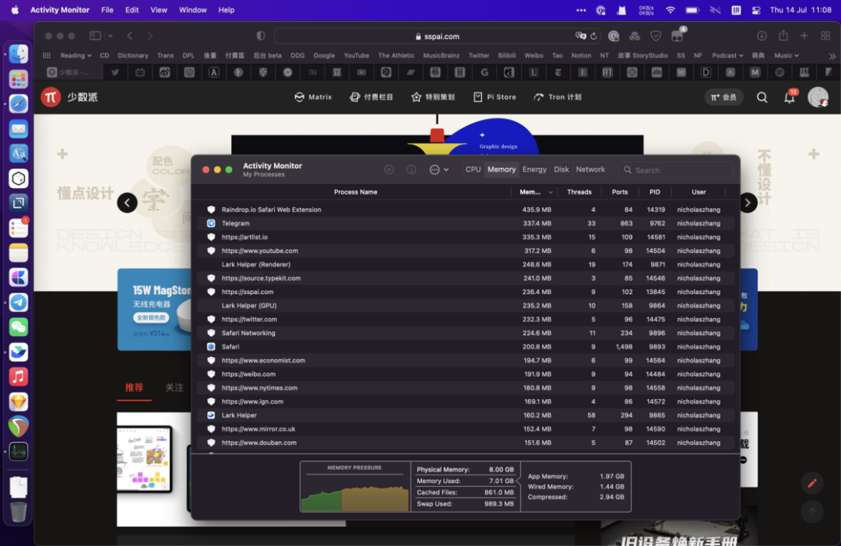Stop selected process icon in Activity Monitor
The image size is (841, 546).
click(389, 170)
